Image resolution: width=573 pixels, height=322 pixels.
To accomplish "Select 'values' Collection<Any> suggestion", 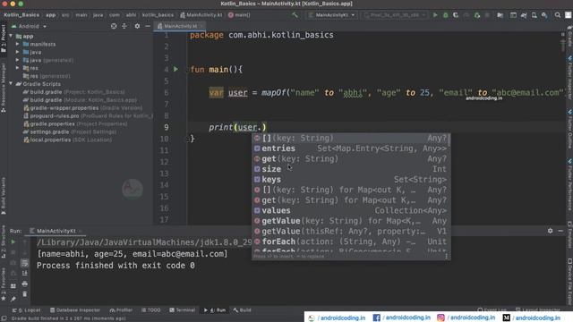I will tap(351, 210).
